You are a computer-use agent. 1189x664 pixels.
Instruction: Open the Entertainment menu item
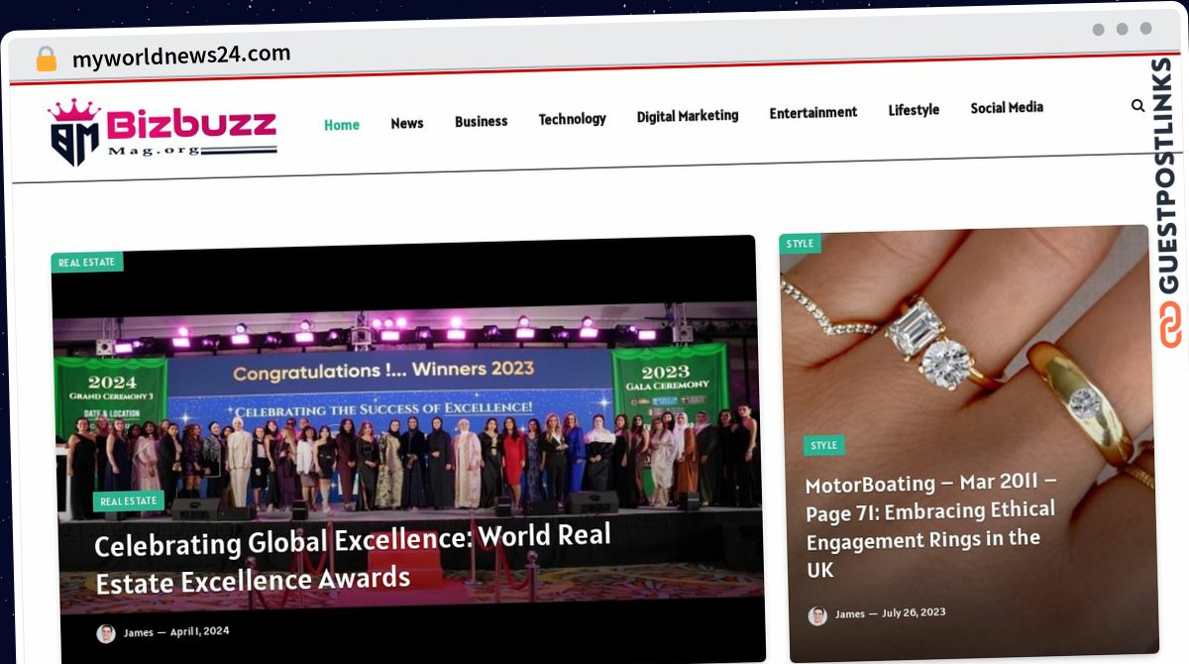(x=813, y=113)
